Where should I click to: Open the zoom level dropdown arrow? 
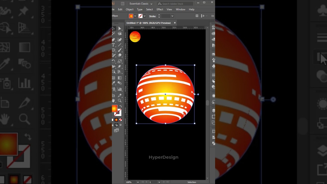point(138,182)
